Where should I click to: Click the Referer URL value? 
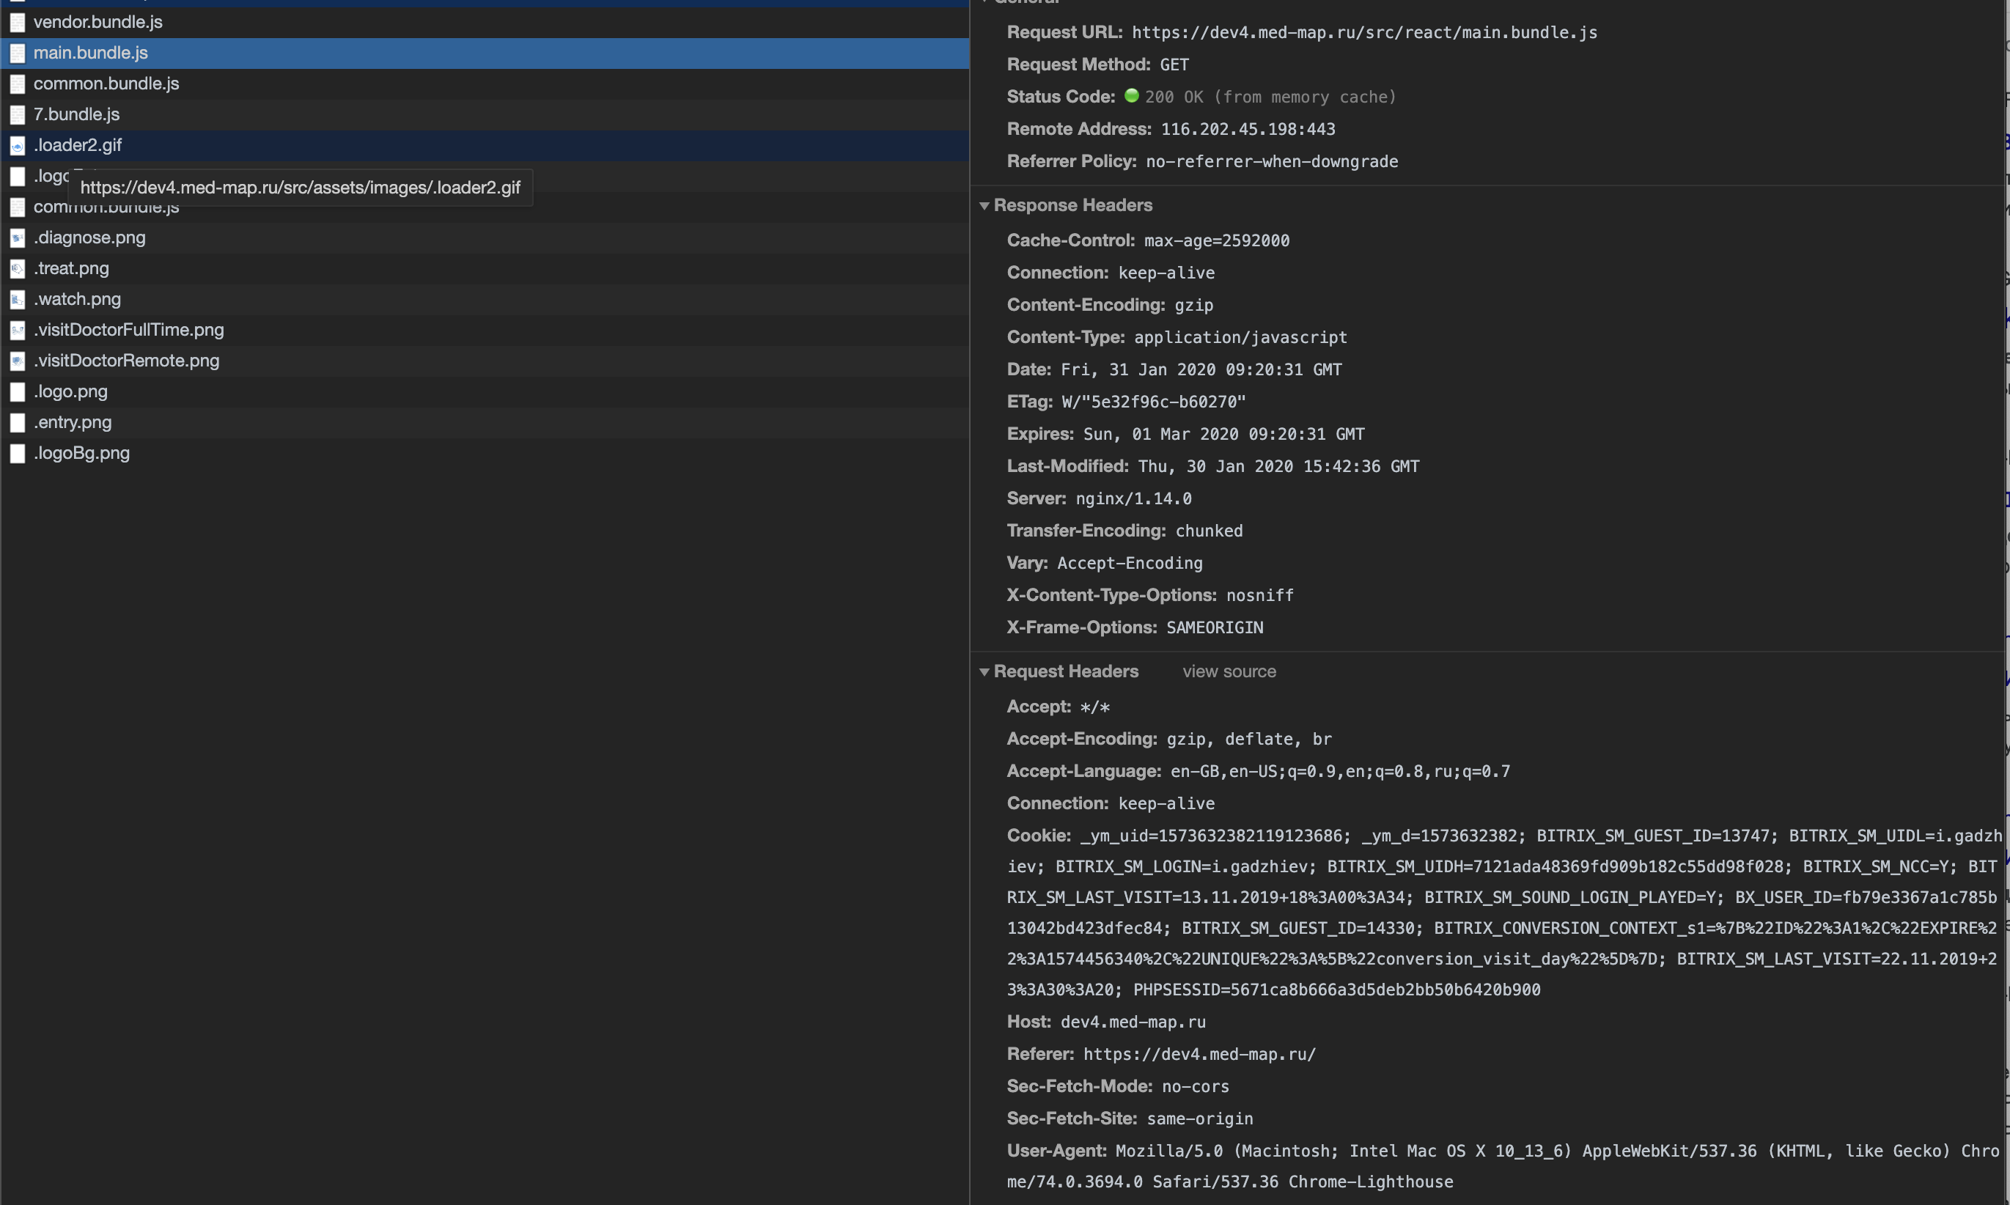point(1199,1055)
